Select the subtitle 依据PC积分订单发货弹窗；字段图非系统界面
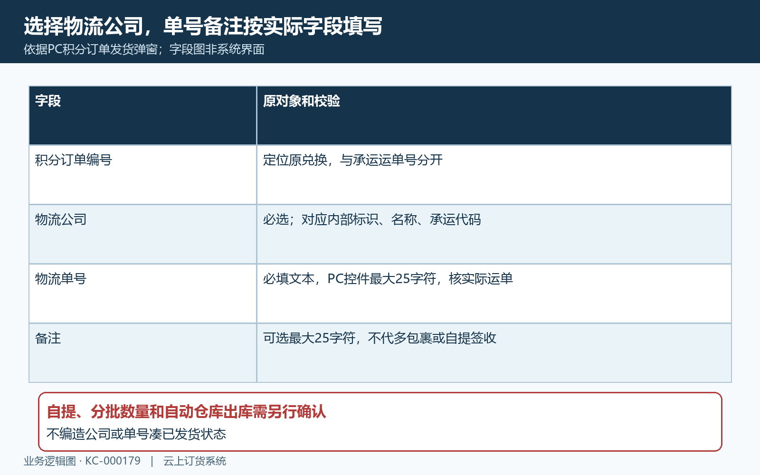The image size is (760, 475). (144, 49)
